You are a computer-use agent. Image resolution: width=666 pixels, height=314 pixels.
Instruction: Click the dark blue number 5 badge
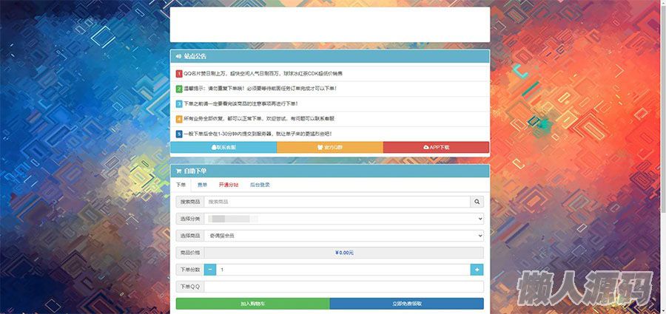(179, 134)
